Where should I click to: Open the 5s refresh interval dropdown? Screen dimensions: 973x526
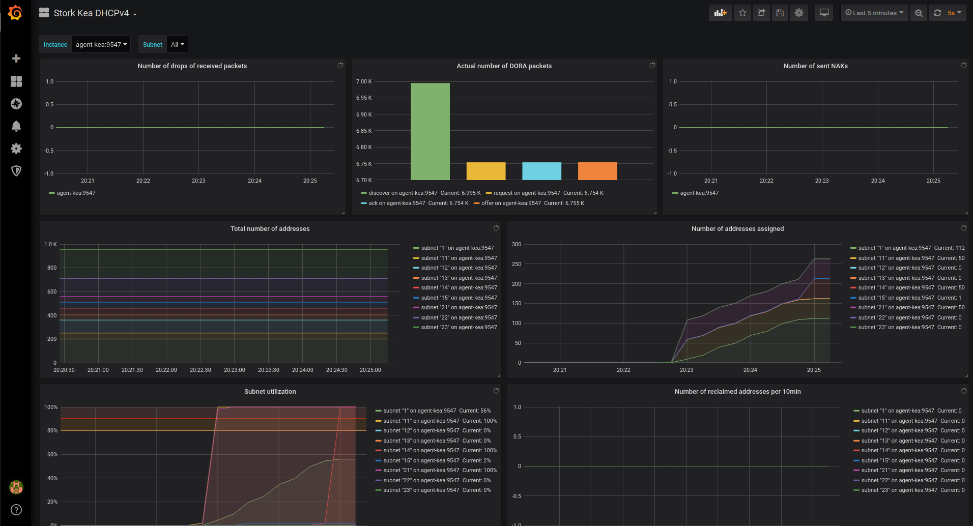tap(954, 13)
